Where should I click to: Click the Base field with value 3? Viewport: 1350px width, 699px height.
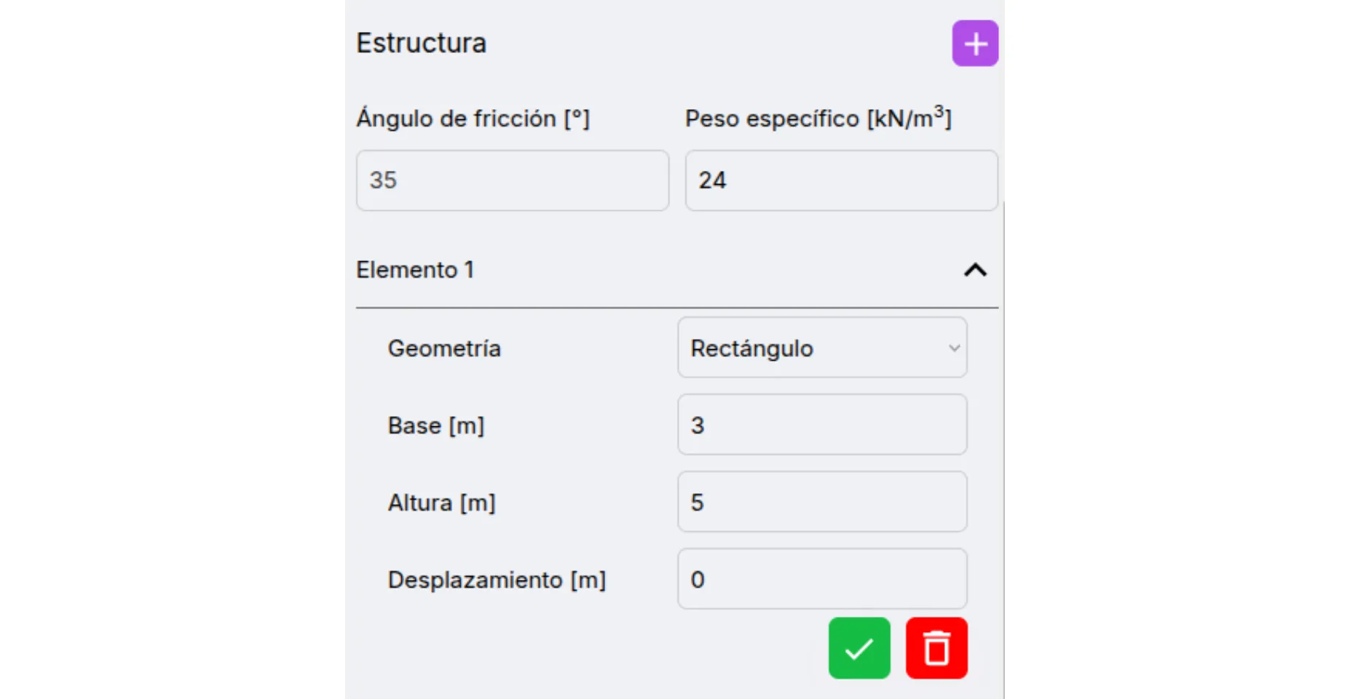click(x=821, y=425)
